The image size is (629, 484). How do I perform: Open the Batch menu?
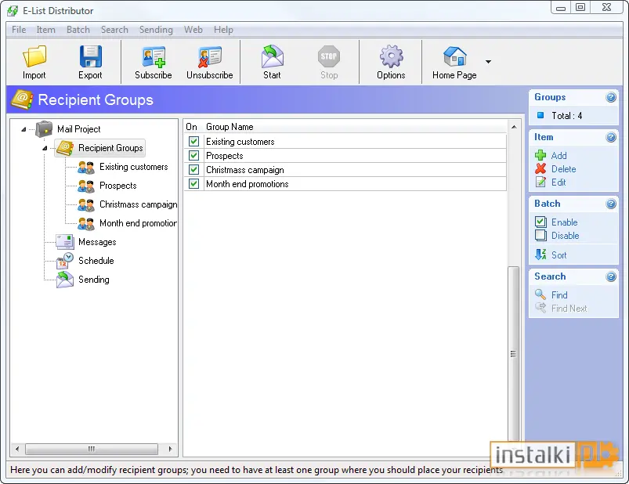(x=78, y=30)
